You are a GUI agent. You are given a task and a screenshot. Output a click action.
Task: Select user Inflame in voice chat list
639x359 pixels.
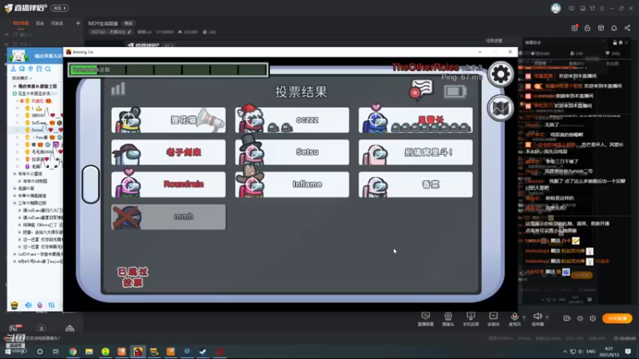[x=39, y=123]
